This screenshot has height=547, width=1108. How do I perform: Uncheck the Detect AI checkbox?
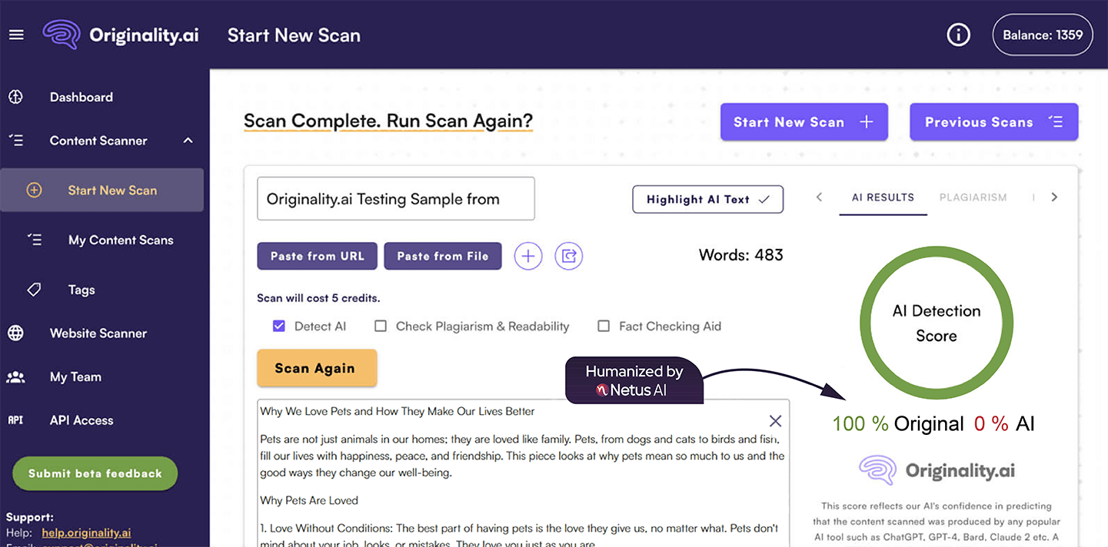click(x=279, y=327)
